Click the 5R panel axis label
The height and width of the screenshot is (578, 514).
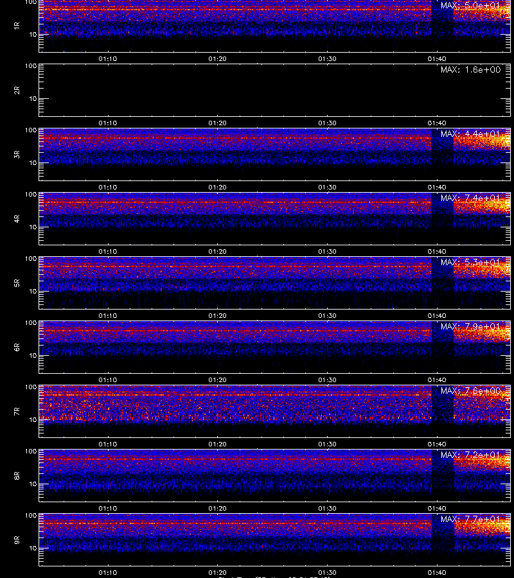click(17, 283)
